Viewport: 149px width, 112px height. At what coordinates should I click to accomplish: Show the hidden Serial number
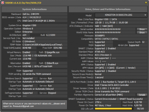coord(142,29)
